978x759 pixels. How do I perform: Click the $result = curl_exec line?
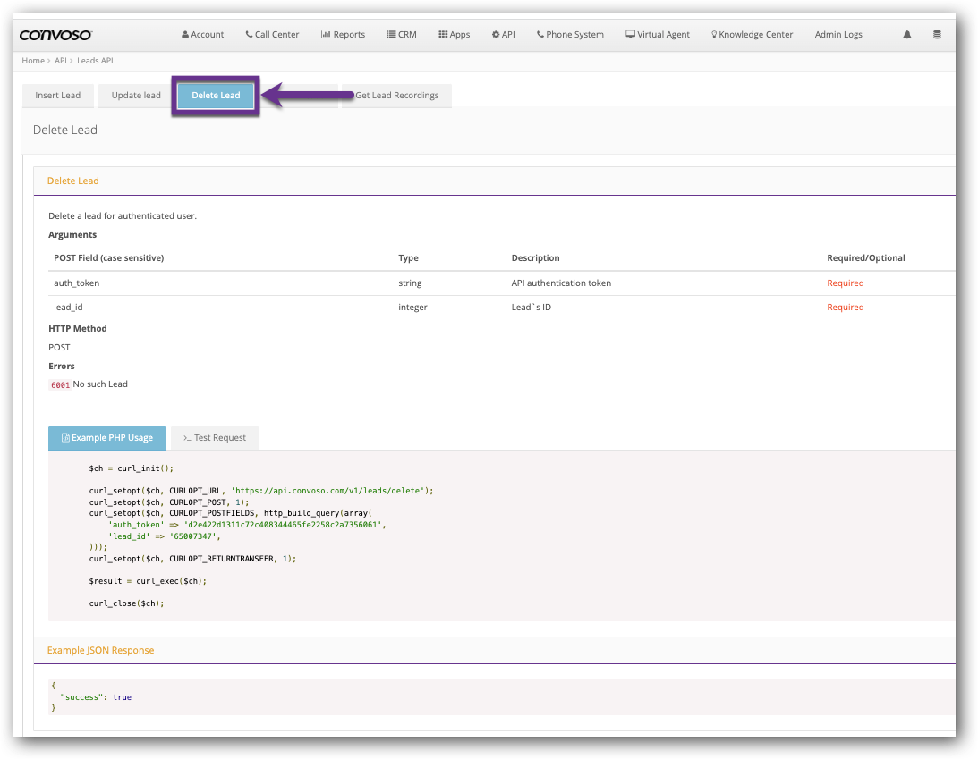148,581
